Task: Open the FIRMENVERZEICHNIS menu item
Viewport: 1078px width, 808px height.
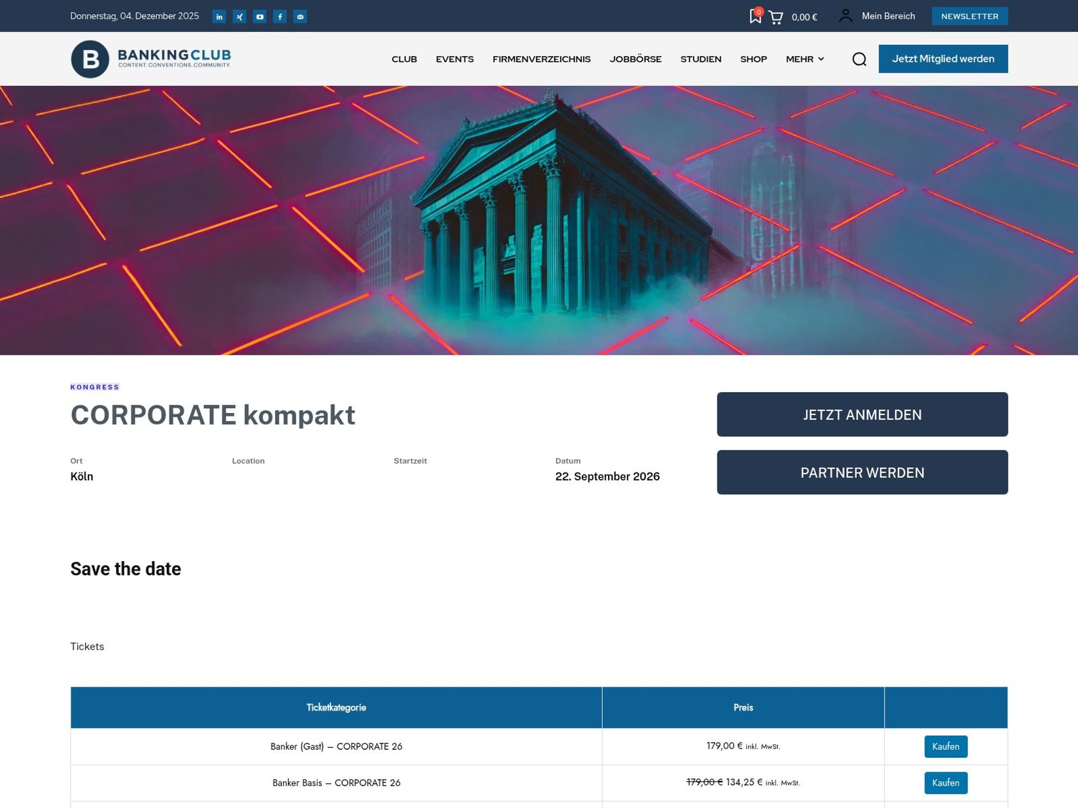Action: pos(541,59)
